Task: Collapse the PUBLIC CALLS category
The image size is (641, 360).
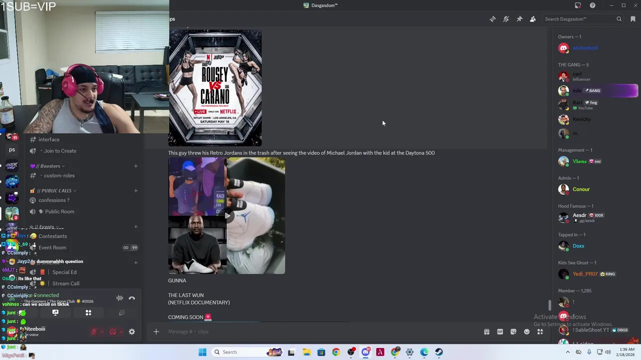Action: (53, 190)
